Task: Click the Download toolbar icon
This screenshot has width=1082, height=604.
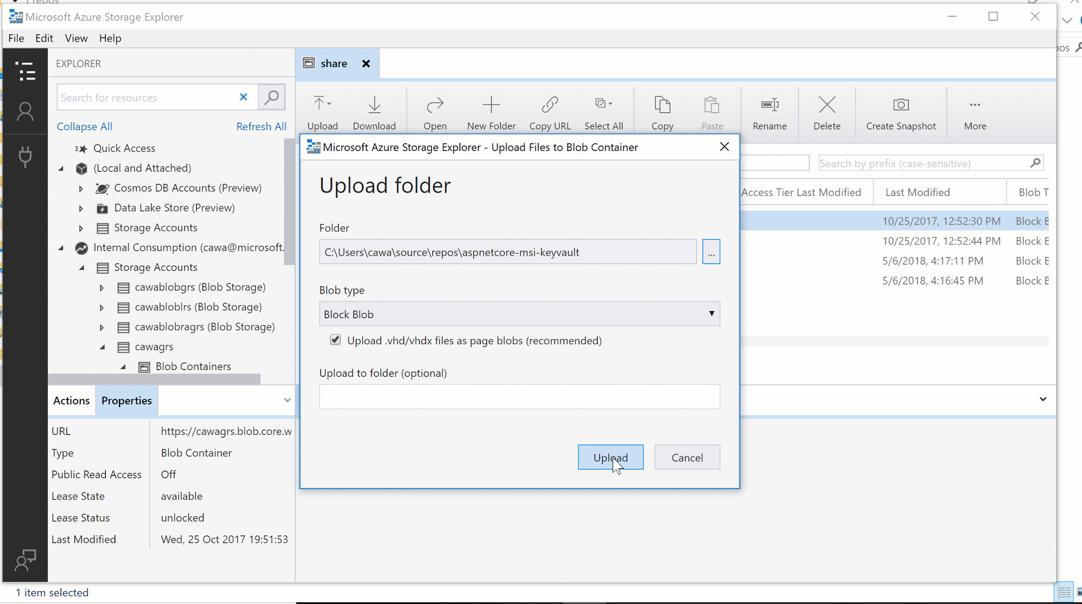Action: coord(374,105)
